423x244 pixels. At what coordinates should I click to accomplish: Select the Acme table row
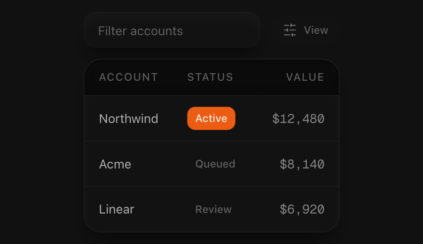212,164
